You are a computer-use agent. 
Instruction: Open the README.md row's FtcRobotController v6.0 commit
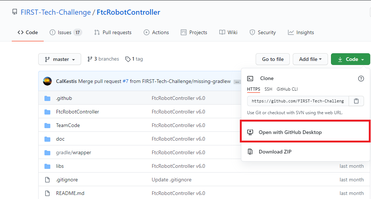pos(179,193)
